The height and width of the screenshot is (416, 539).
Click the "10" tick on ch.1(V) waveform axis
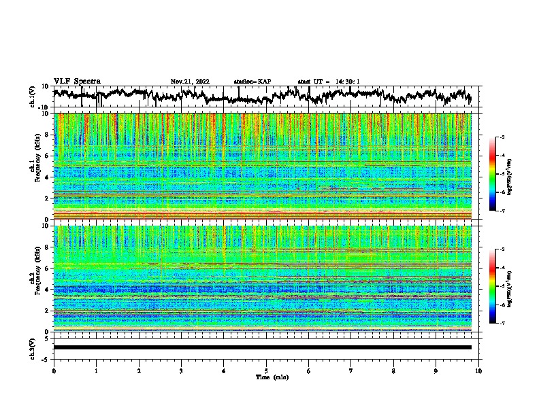tap(45, 86)
